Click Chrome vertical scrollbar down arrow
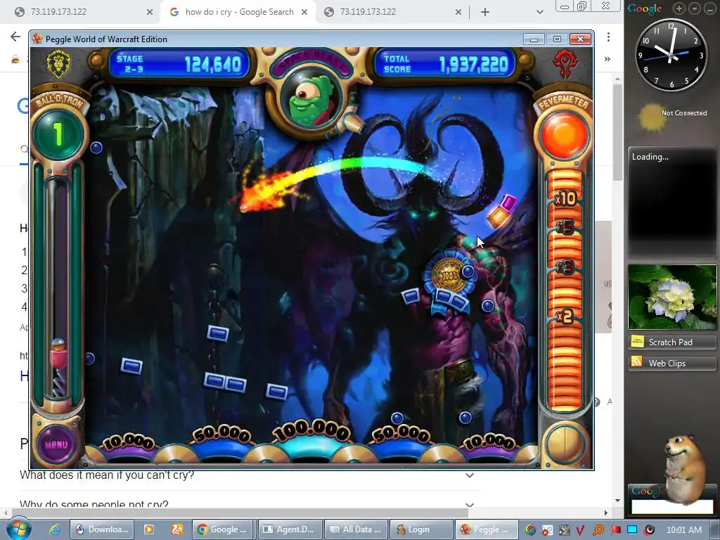Viewport: 720px width, 540px height. [617, 501]
